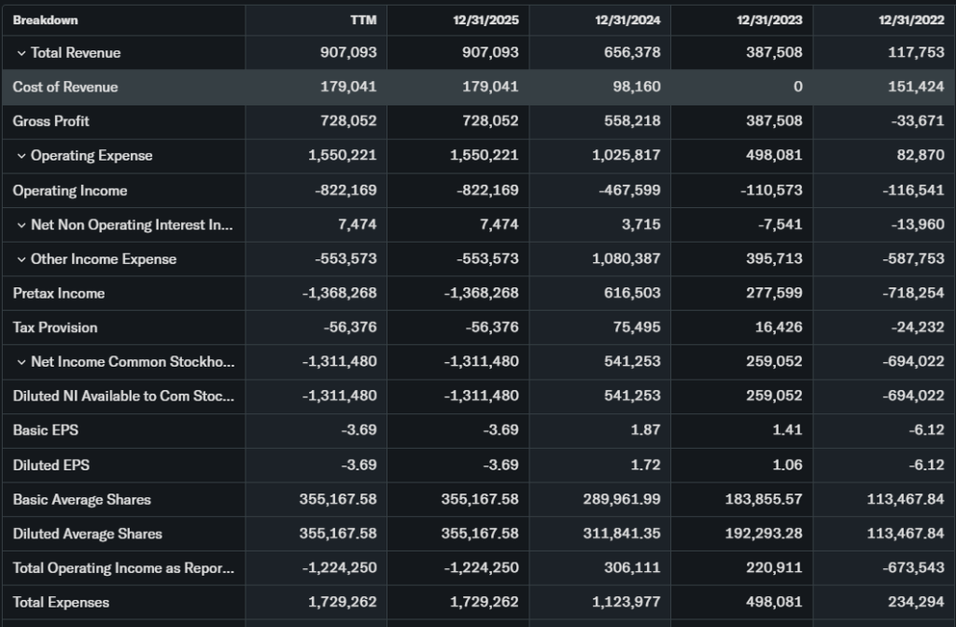Viewport: 956px width, 627px height.
Task: Select the Pretax Income row label
Action: coord(59,294)
